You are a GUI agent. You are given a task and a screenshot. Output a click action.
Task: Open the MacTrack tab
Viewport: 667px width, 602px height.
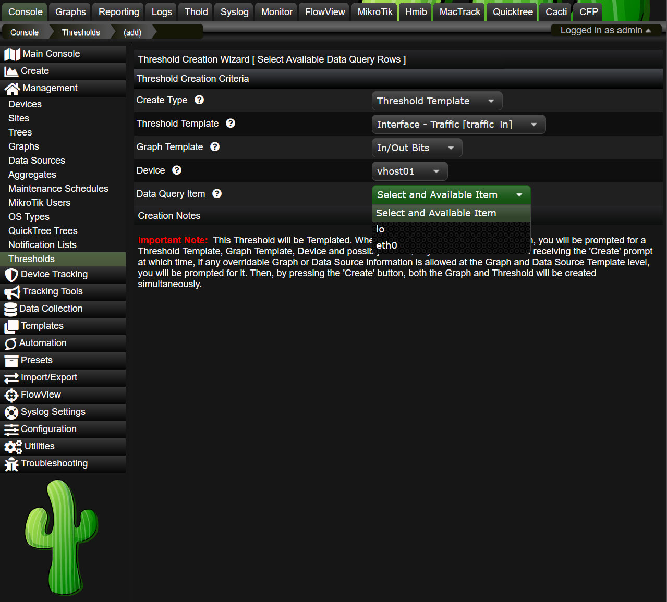460,12
